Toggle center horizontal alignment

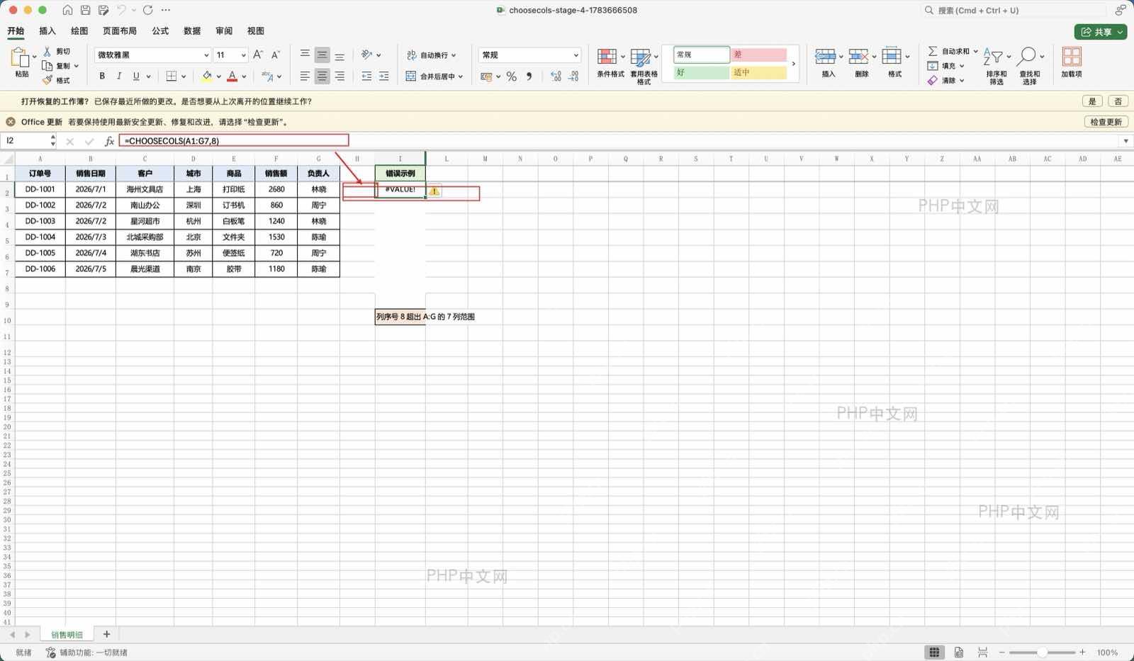click(322, 76)
